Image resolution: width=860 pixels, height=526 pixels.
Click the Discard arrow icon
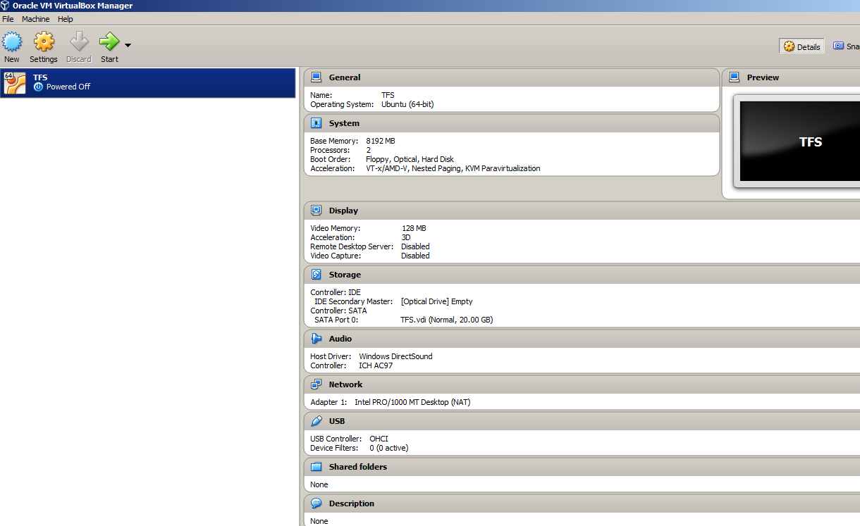coord(79,42)
